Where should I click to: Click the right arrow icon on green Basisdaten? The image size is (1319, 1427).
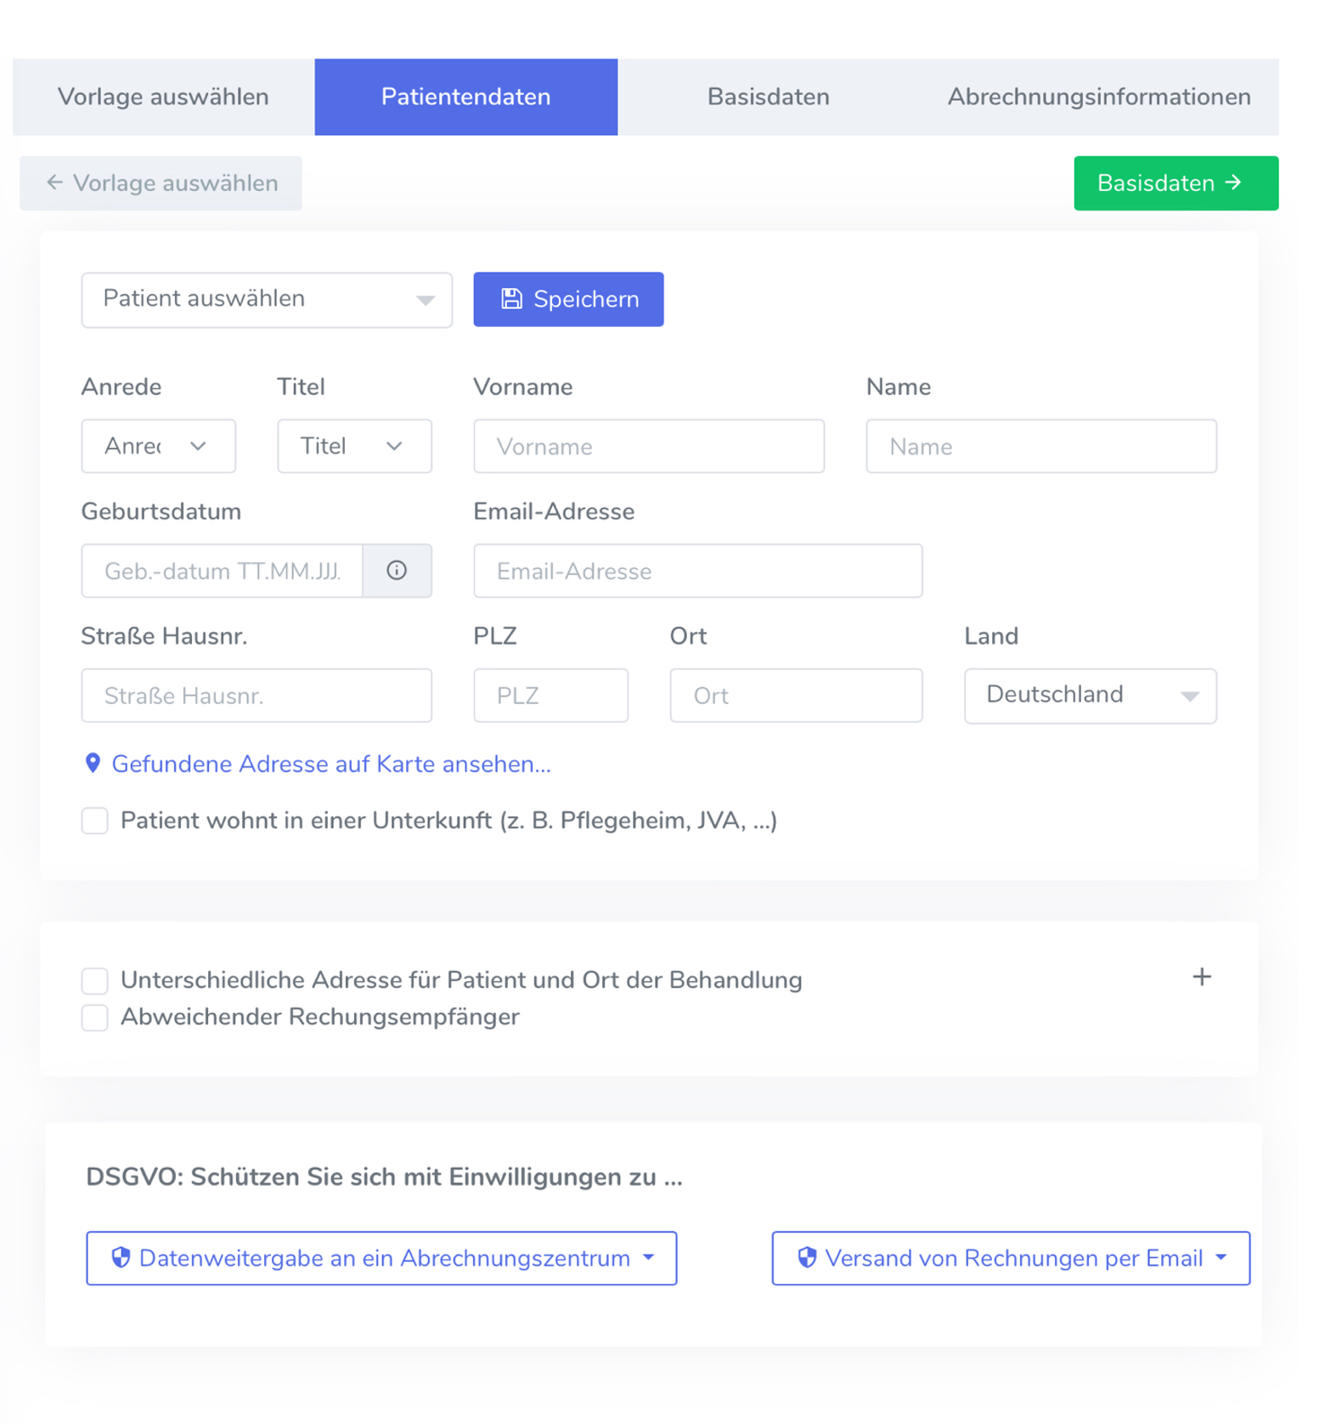click(x=1233, y=183)
